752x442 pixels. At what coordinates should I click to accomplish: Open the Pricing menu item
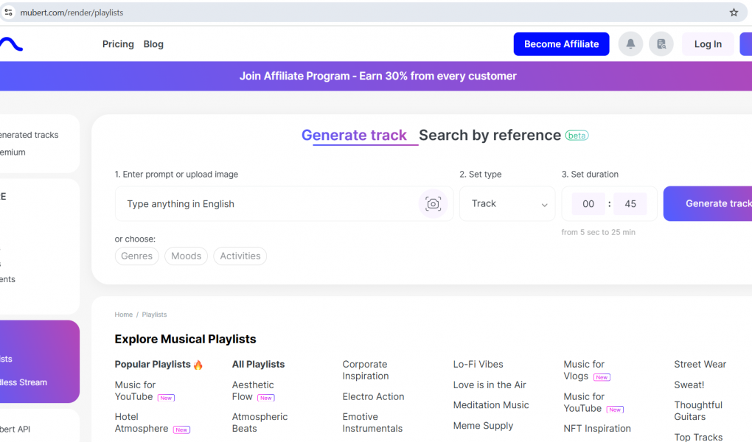point(118,44)
